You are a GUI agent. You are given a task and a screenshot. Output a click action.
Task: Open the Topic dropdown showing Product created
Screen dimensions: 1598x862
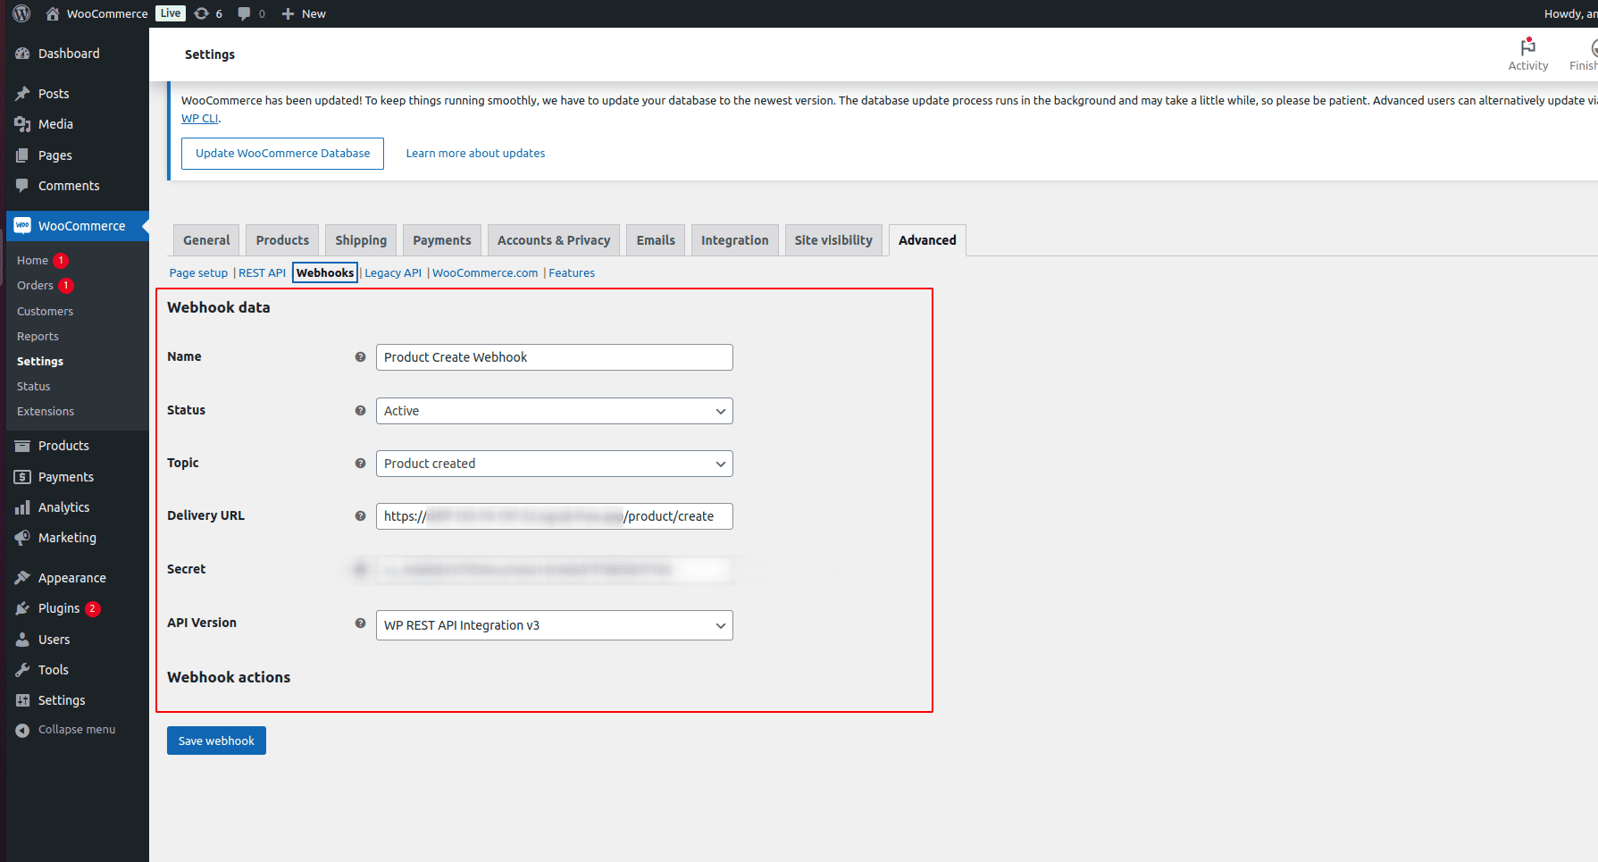554,464
